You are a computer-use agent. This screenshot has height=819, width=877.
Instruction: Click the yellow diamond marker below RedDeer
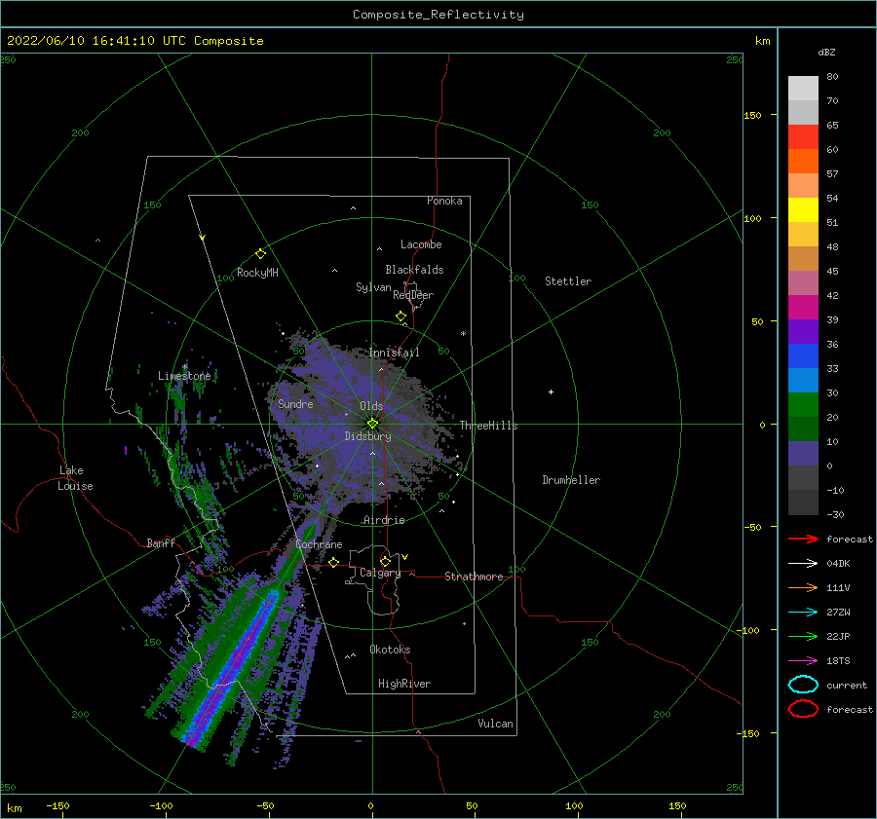coord(401,316)
